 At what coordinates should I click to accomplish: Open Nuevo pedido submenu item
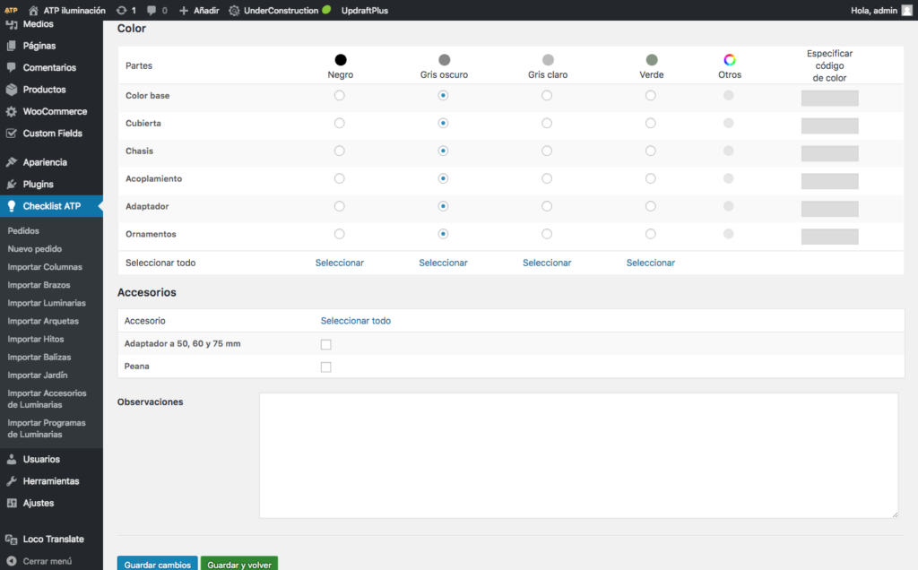[35, 249]
